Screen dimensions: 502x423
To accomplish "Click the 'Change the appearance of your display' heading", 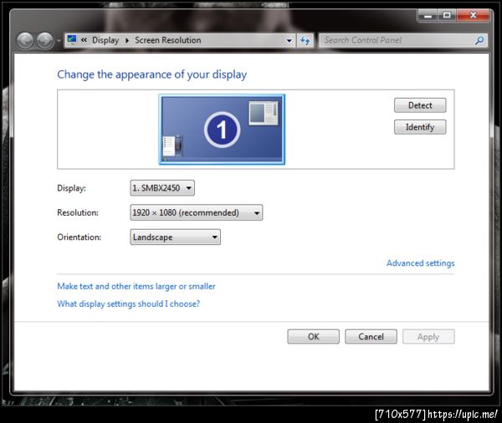I will 152,74.
